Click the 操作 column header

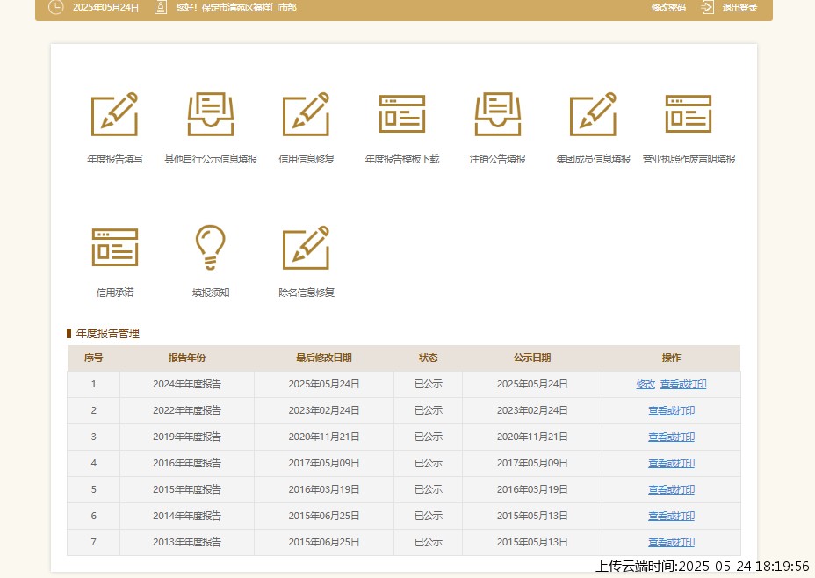[671, 358]
